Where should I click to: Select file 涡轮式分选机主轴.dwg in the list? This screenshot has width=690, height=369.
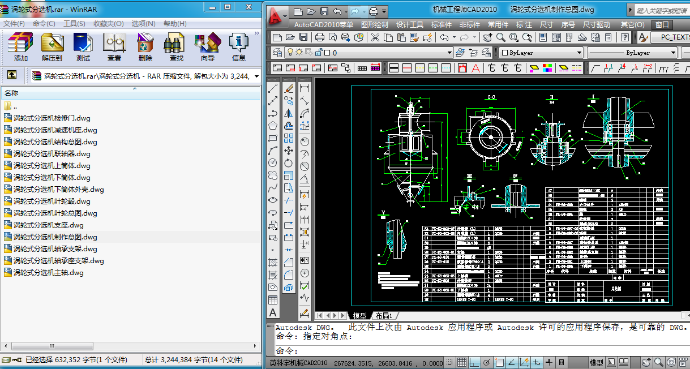(49, 273)
